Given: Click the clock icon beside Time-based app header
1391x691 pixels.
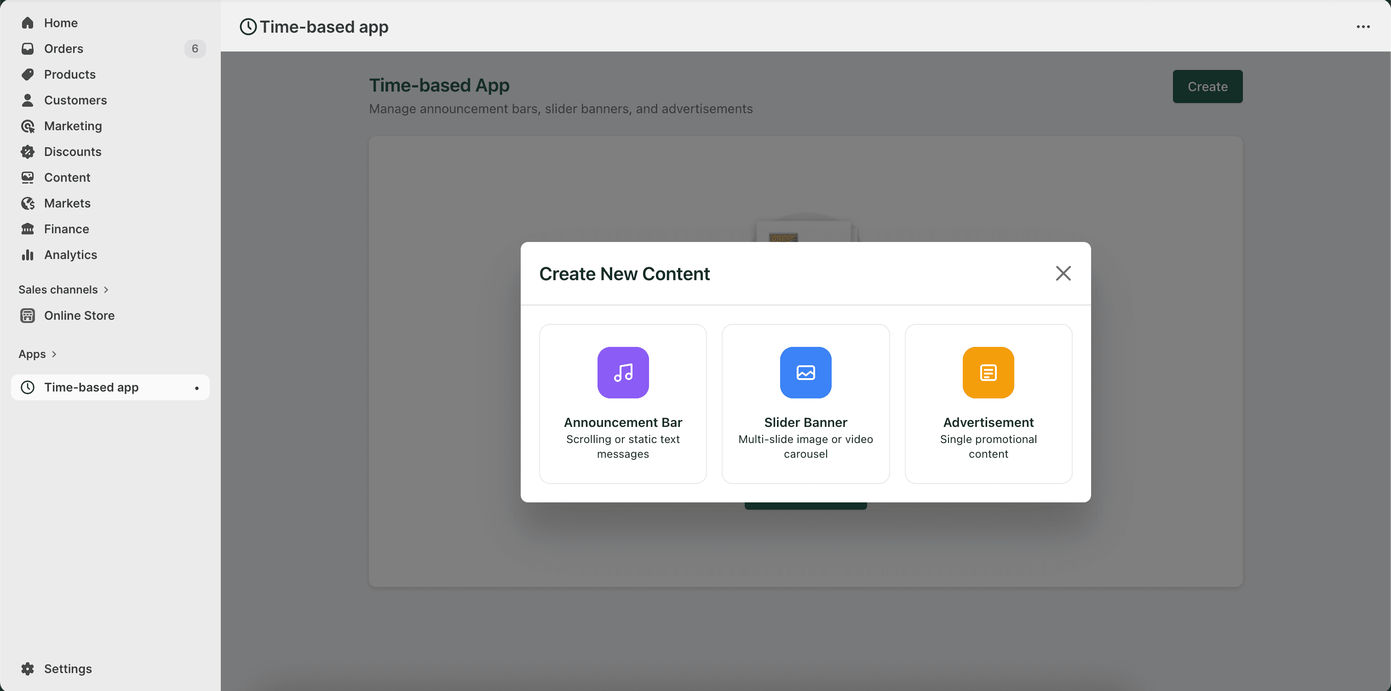Looking at the screenshot, I should [247, 26].
